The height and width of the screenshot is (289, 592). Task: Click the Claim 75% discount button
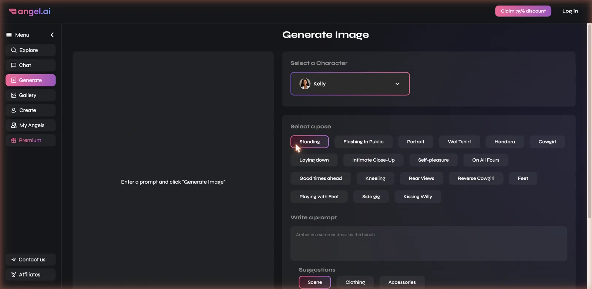523,11
